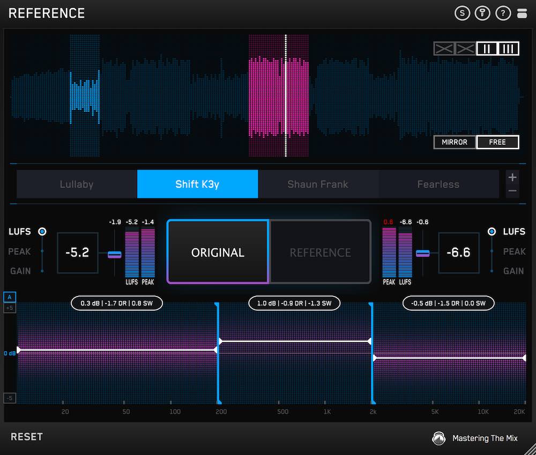536x455 pixels.
Task: Click the +5 scale button
Action: tap(10, 308)
